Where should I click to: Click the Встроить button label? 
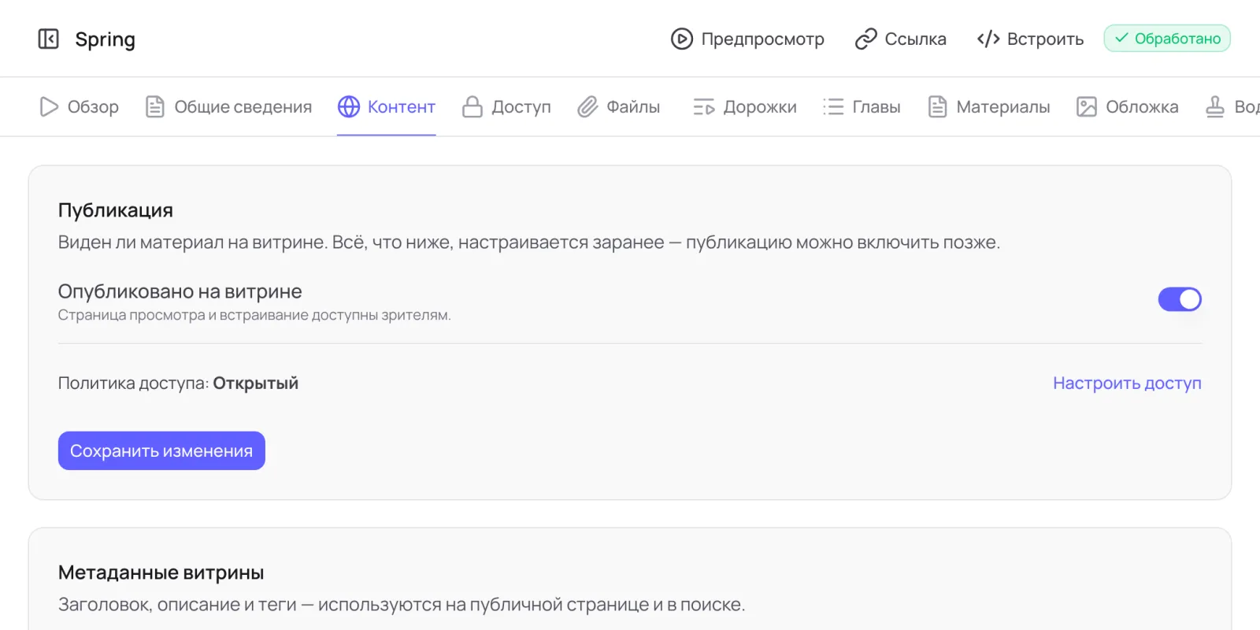coord(1045,39)
